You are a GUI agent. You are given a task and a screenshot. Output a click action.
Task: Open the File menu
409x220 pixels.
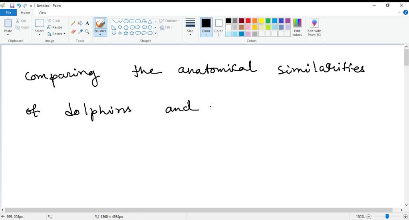click(x=8, y=13)
